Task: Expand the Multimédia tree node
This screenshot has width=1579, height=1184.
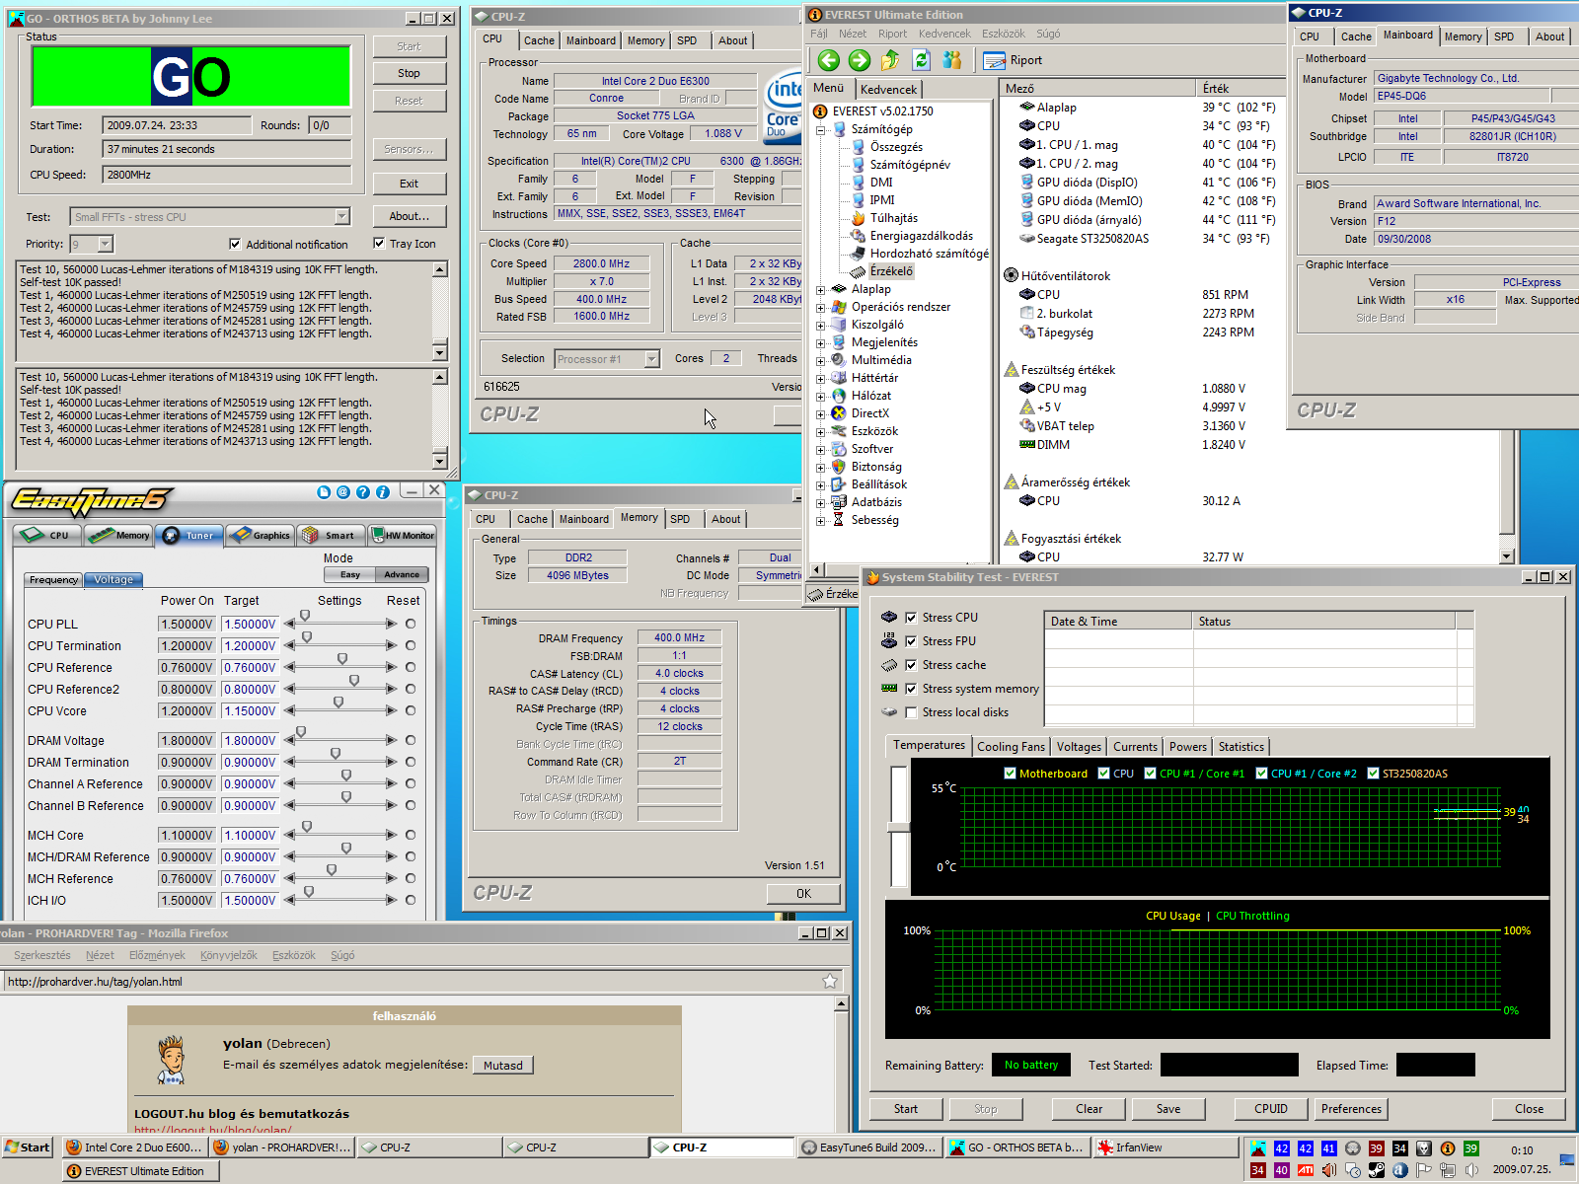Action: point(820,361)
